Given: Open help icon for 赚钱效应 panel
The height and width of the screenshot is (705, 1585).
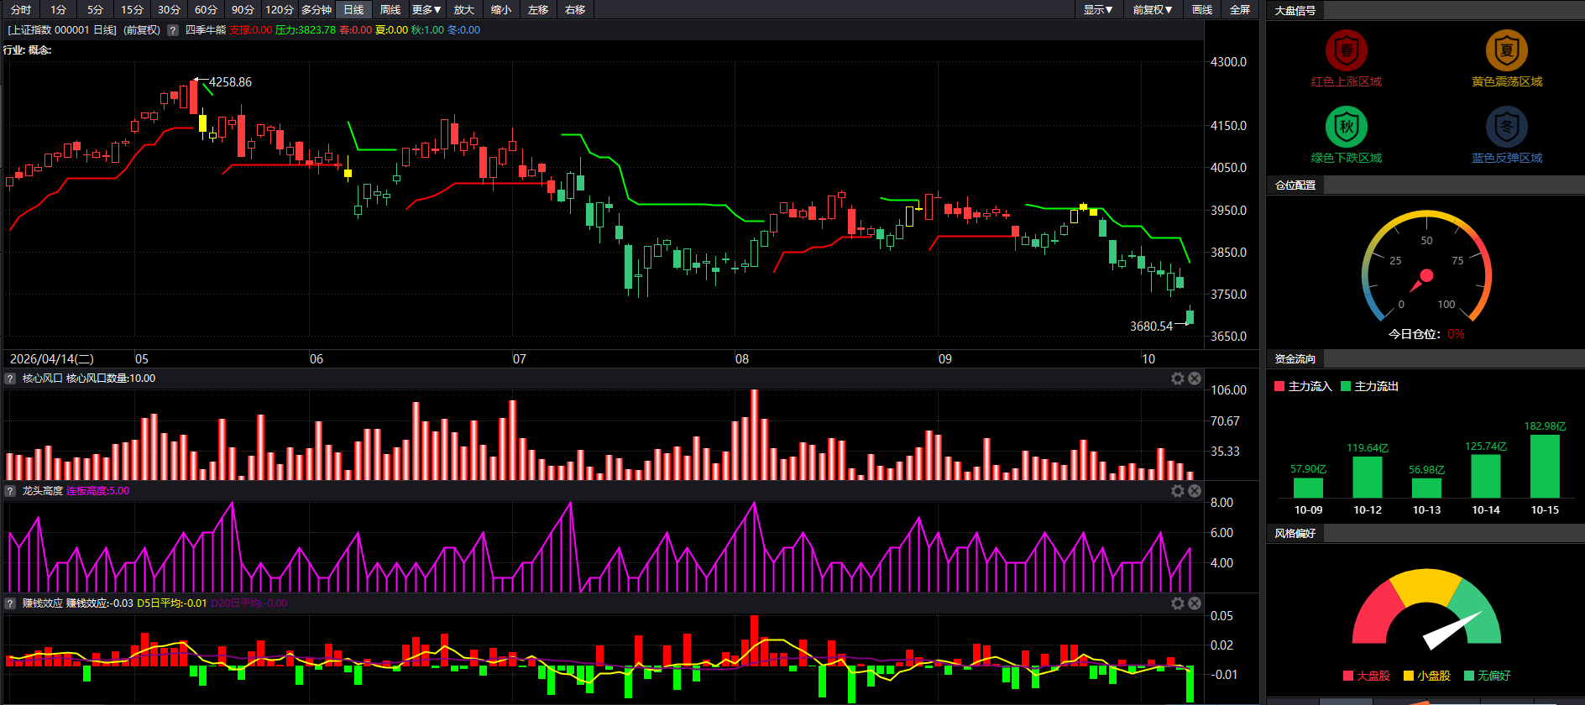Looking at the screenshot, I should pyautogui.click(x=11, y=603).
